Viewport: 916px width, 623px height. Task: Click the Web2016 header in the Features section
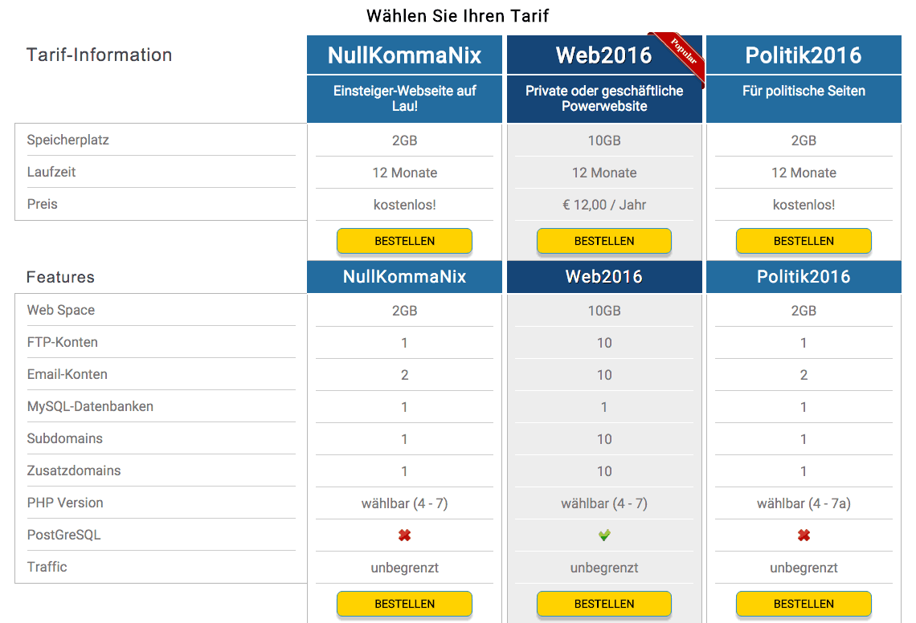(x=604, y=277)
